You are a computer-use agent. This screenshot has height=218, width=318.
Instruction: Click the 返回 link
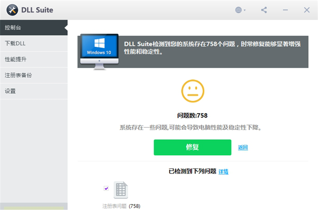coord(243,148)
